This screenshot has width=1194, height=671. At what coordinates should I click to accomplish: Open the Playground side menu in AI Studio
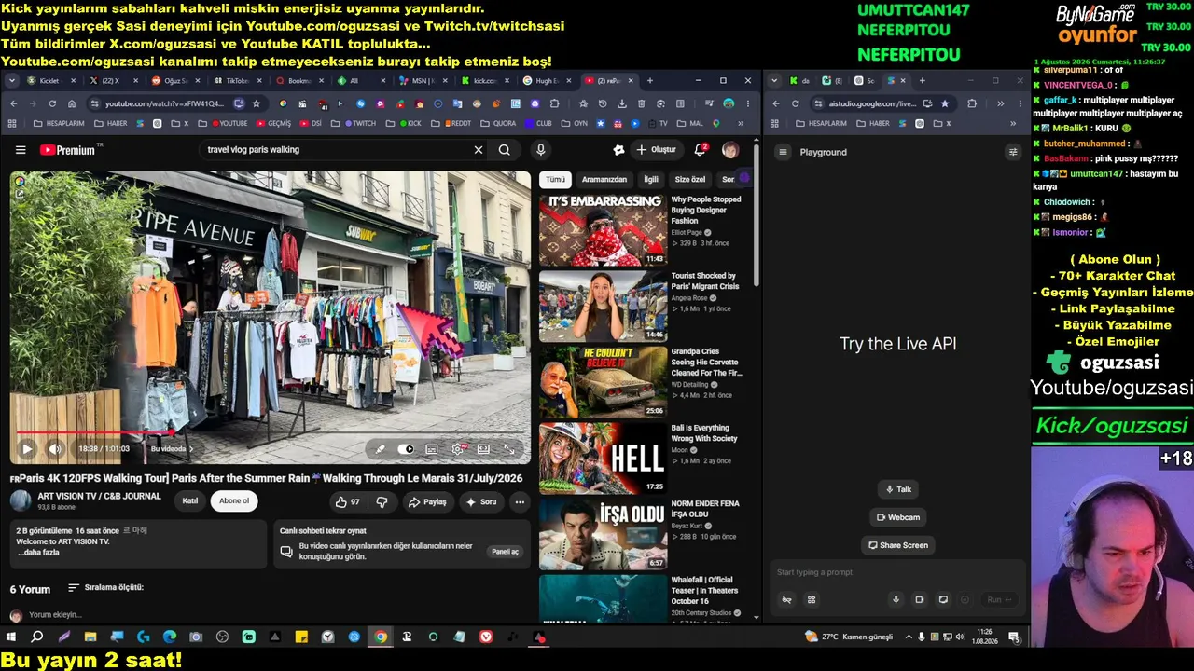click(784, 152)
